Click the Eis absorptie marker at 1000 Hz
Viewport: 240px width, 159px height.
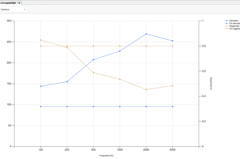tap(120, 106)
